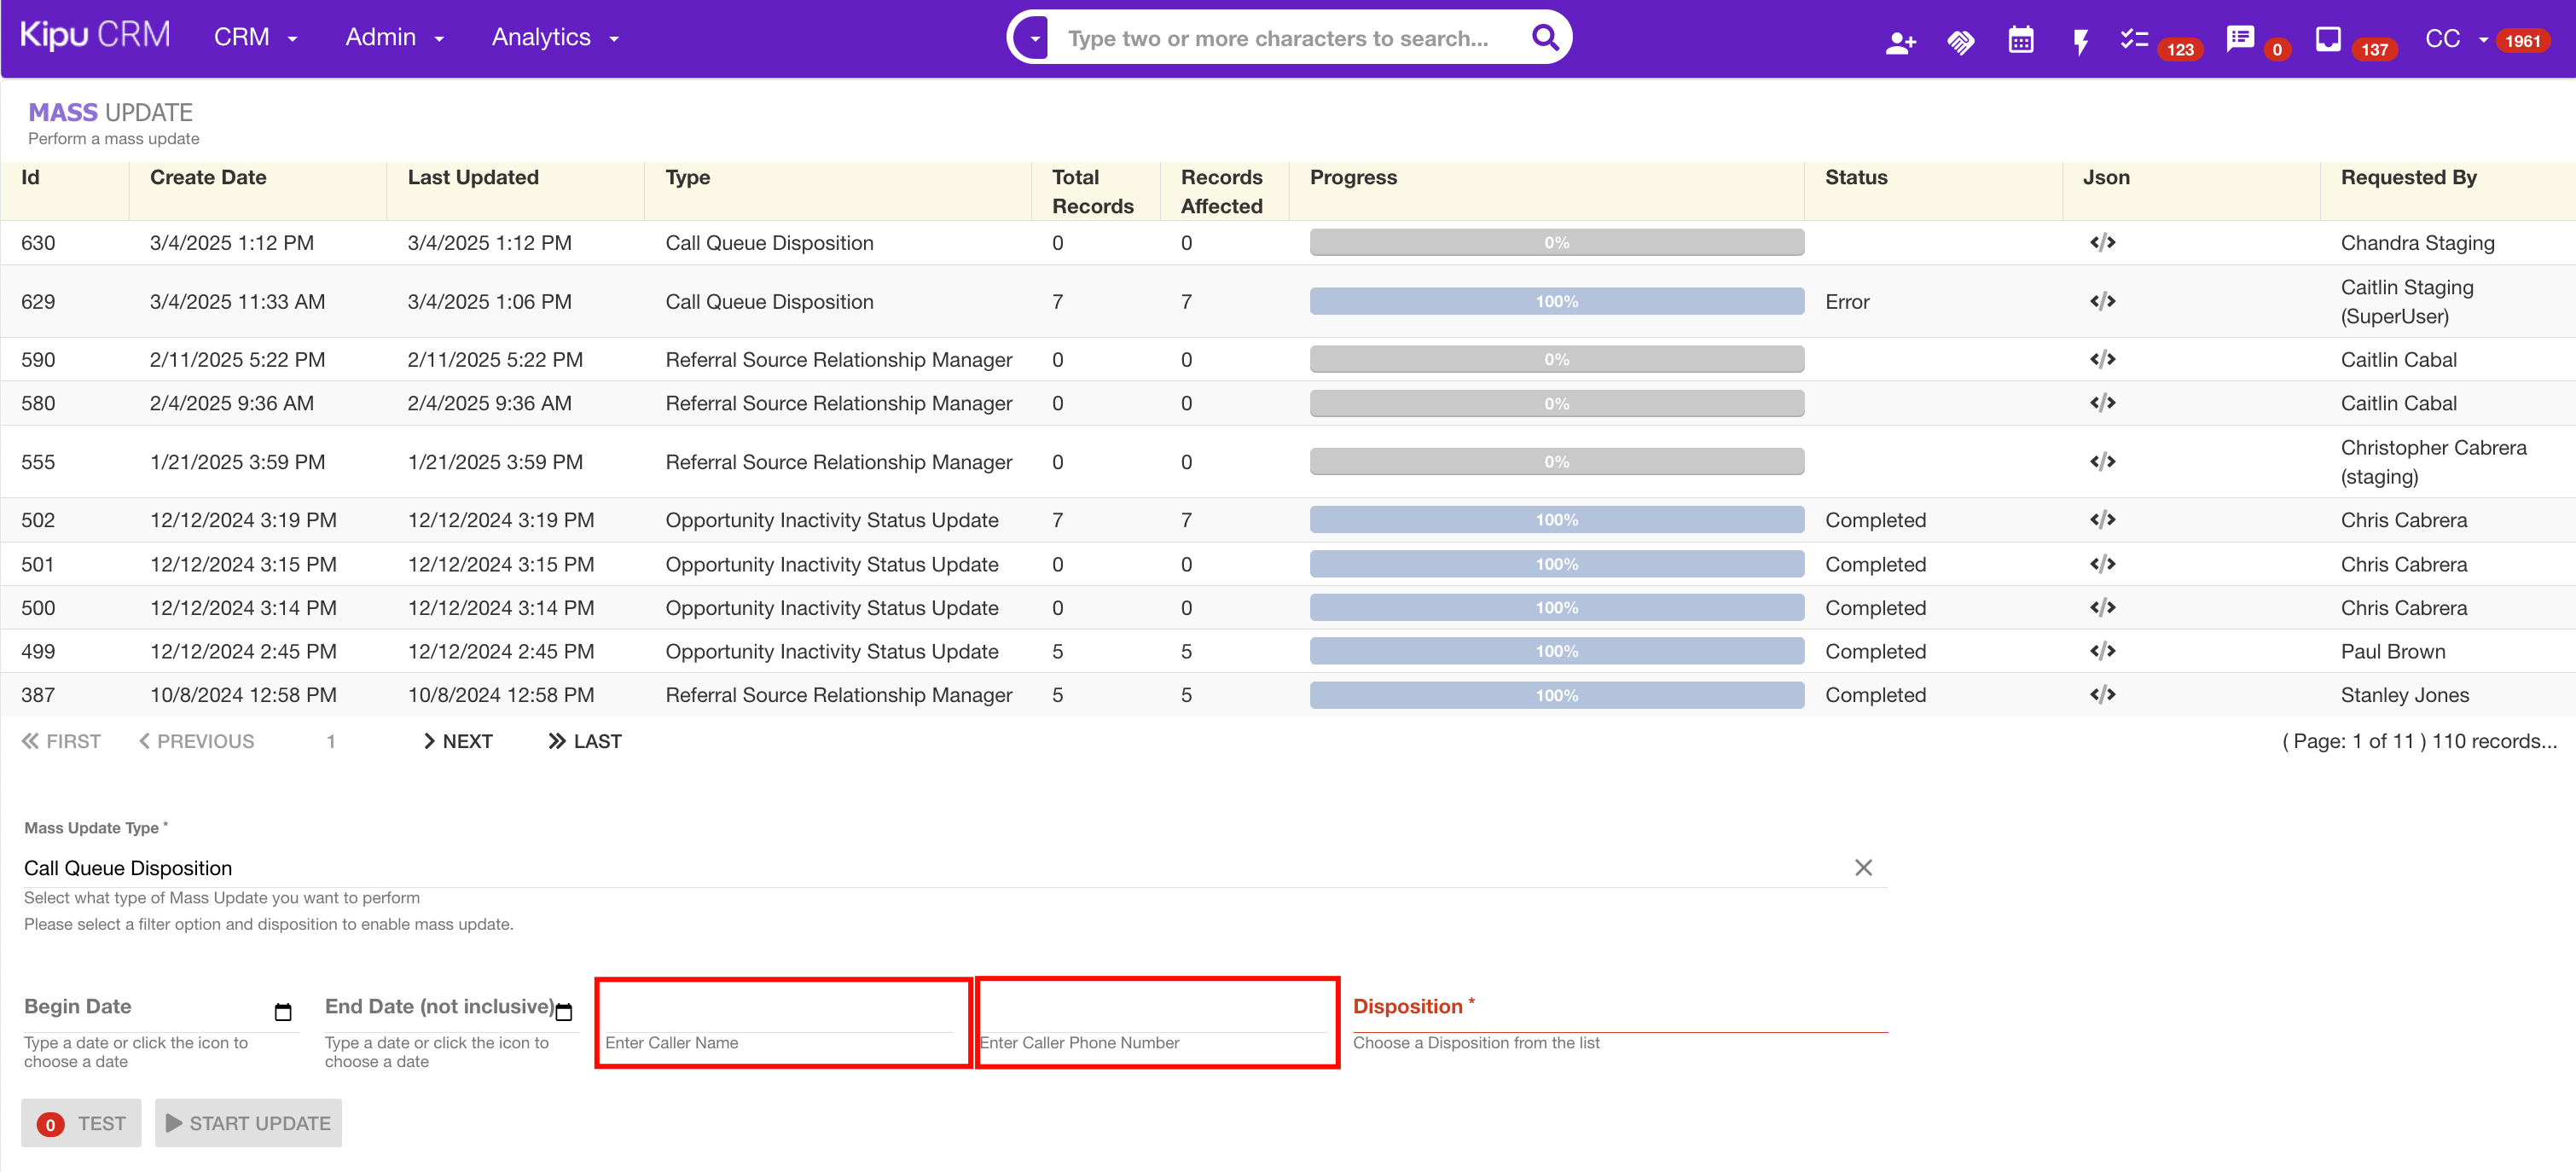Click progress bar for record 387

pos(1556,695)
